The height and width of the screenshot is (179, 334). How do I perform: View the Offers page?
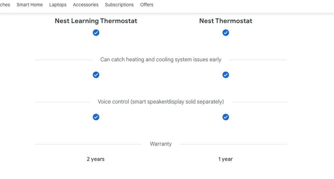pos(147,5)
